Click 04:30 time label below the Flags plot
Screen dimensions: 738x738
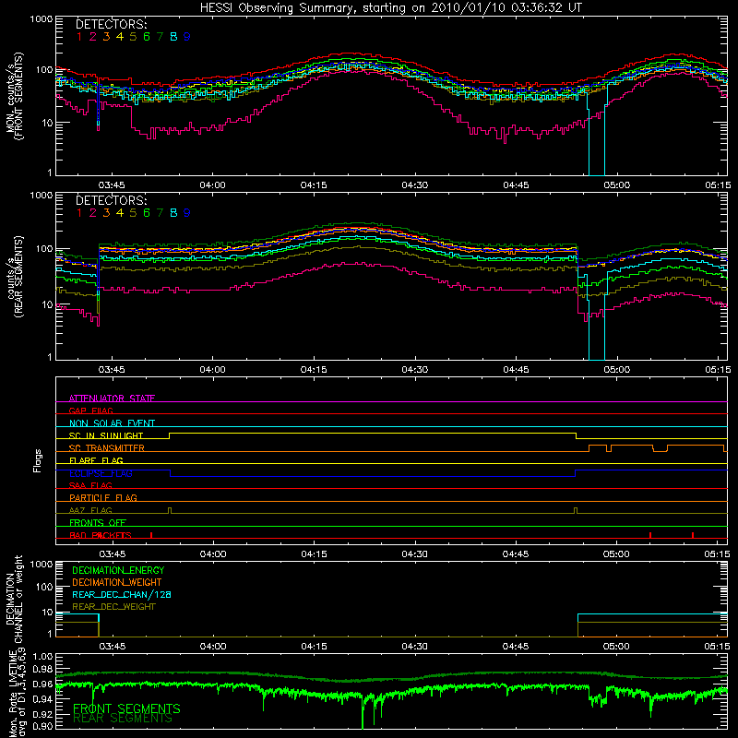tap(414, 554)
